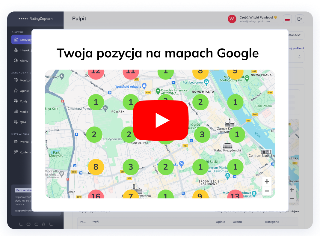
Task: Click the Interakcje network icon
Action: 16,50
